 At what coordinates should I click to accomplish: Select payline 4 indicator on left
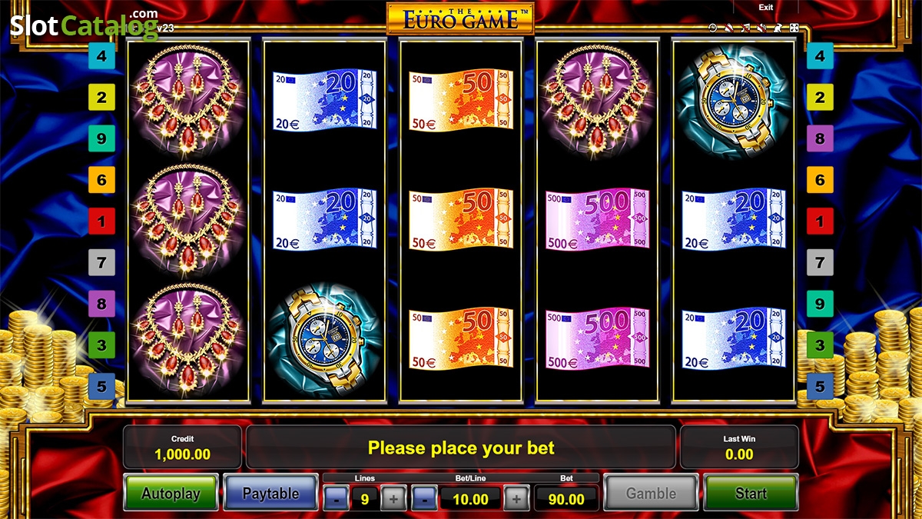coord(101,56)
